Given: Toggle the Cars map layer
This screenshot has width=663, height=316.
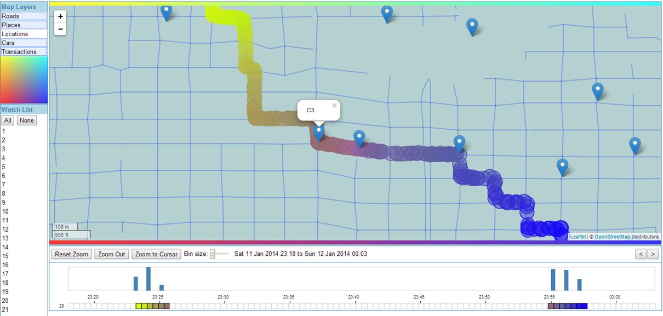Looking at the screenshot, I should 24,43.
